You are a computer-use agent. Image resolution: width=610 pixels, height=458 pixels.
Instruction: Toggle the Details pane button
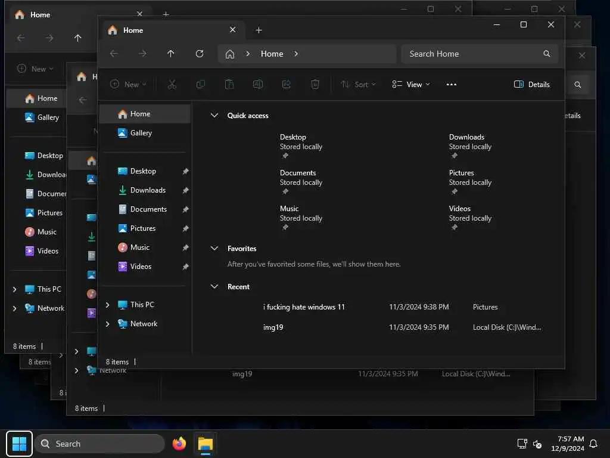[531, 85]
